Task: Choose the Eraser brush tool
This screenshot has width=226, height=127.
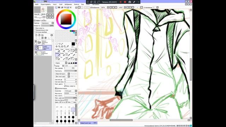Action: 62,54
